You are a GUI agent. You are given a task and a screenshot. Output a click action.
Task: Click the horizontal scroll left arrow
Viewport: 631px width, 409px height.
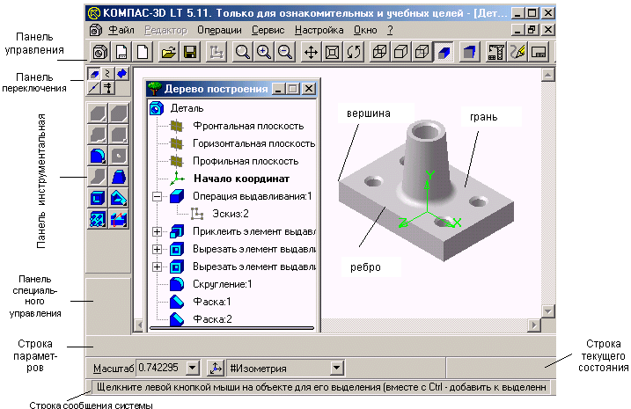(x=139, y=325)
